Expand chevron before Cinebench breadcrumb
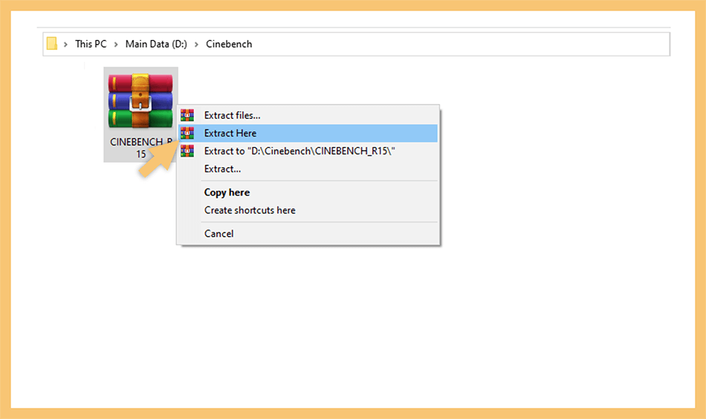 [x=196, y=45]
